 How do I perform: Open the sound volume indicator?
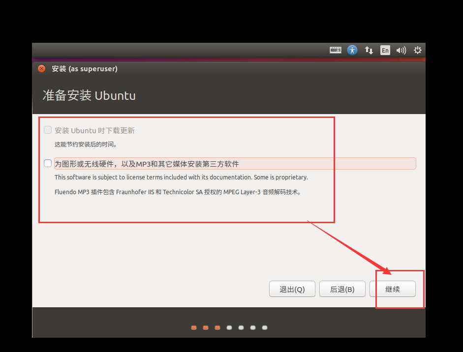coord(401,50)
